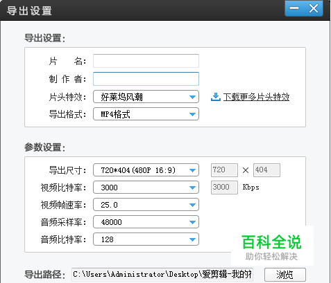Click the download icon beside header effects link
Viewport: 331px width, 283px height.
(x=216, y=97)
